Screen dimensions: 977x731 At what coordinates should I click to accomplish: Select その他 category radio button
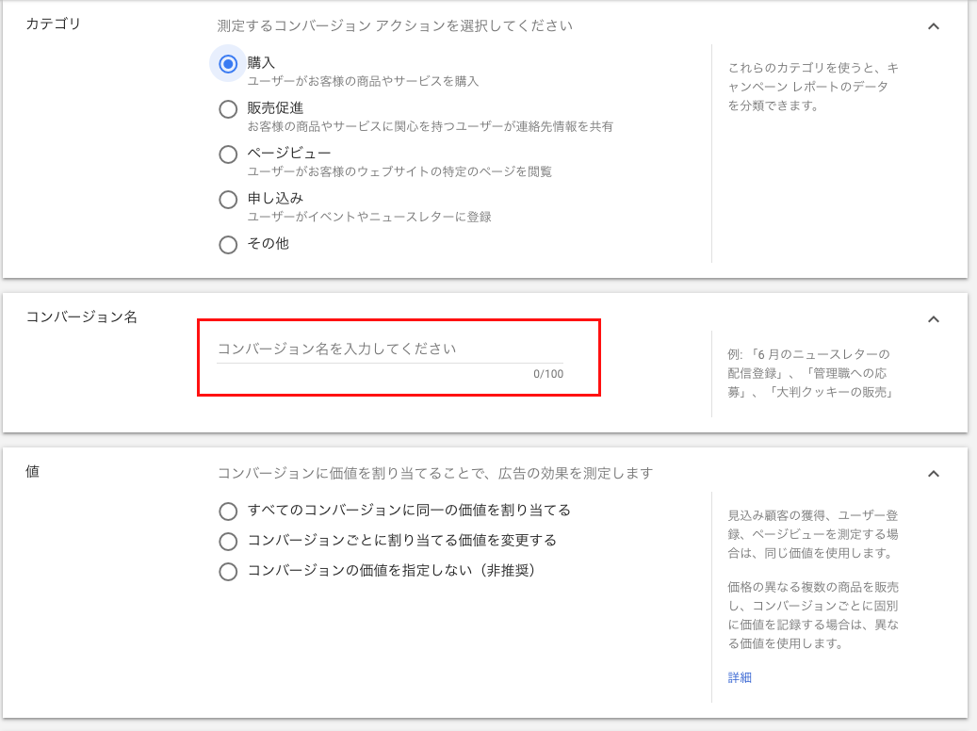point(227,245)
